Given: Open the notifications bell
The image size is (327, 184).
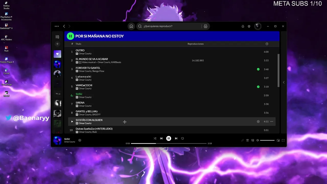Looking at the screenshot, I should [243, 26].
